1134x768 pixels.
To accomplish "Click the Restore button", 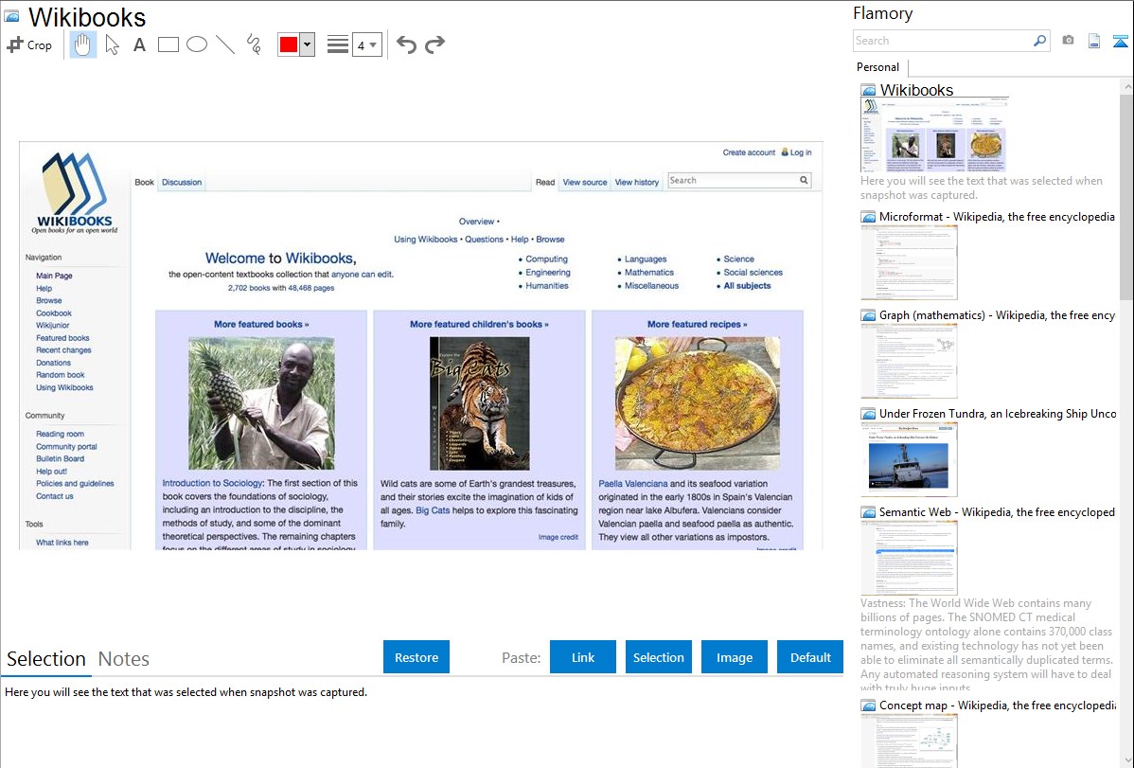I will (x=416, y=657).
